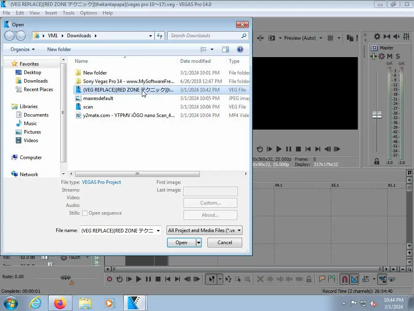This screenshot has width=414, height=311.
Task: Click the Downmix Output icon
Action: (387, 36)
